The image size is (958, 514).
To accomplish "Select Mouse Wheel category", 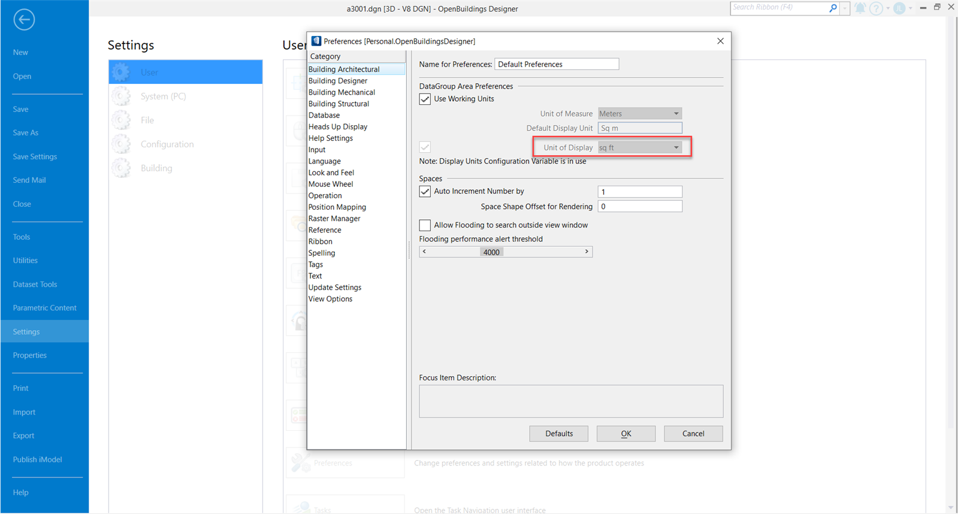I will pos(356,184).
